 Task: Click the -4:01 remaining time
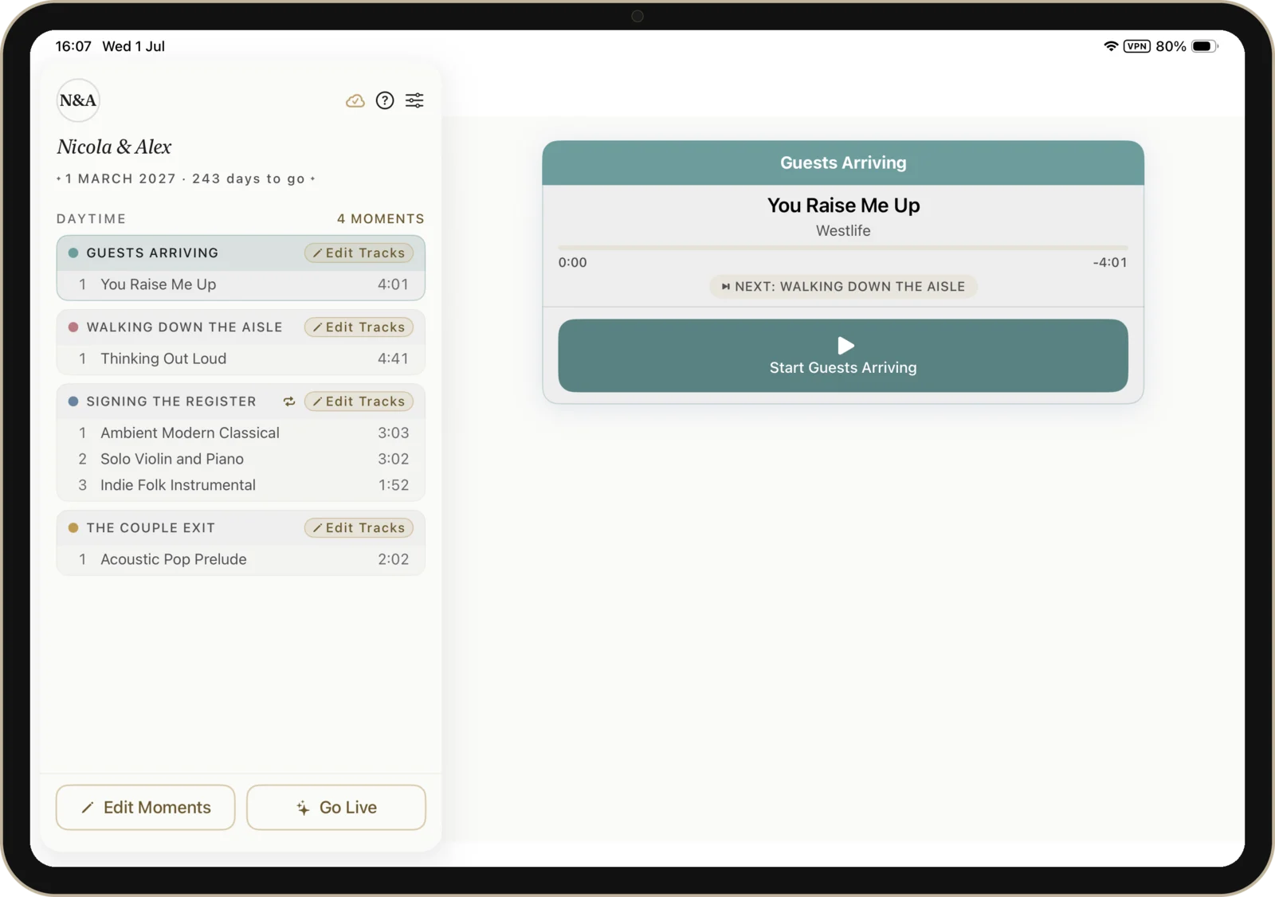coord(1110,262)
